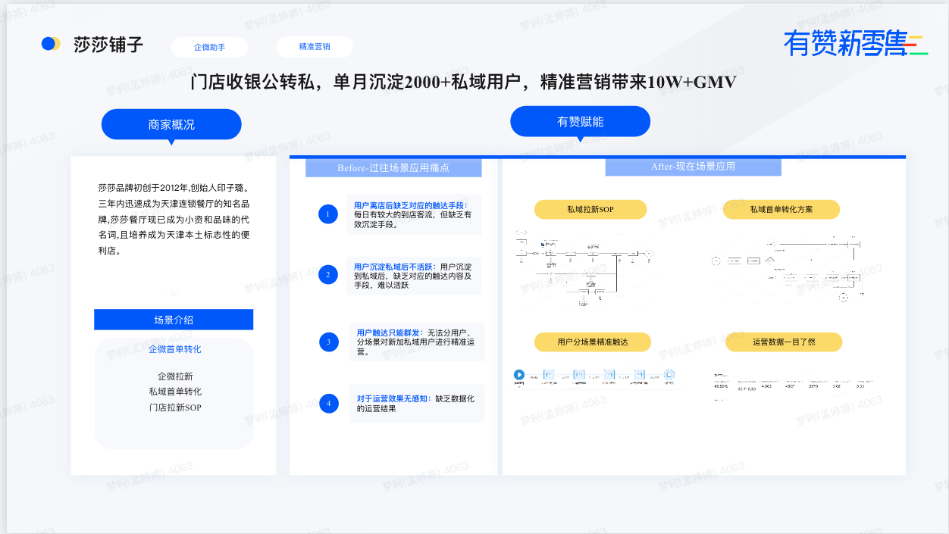The width and height of the screenshot is (949, 534).
Task: Click the 私域拉新SOP yellow label
Action: (590, 209)
